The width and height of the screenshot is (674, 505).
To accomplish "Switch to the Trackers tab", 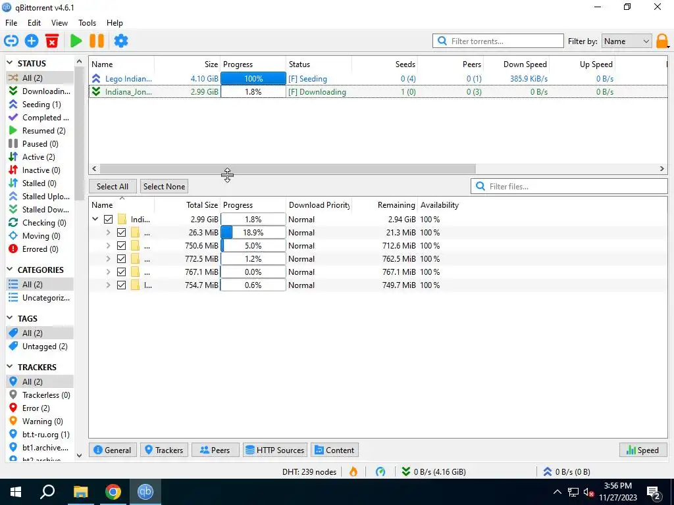I will click(x=164, y=450).
